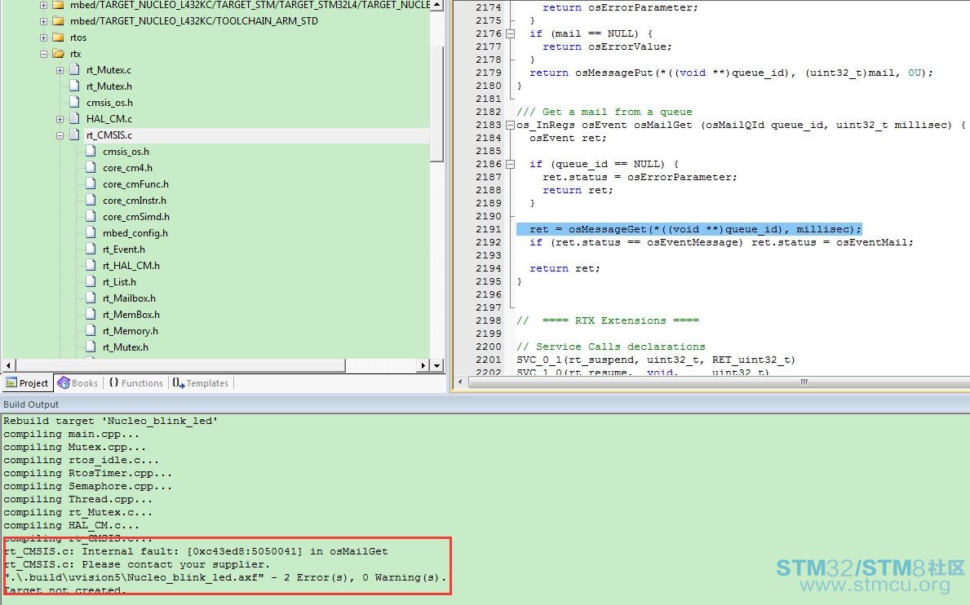The image size is (970, 605).
Task: Switch to the Functions tab
Action: click(136, 383)
